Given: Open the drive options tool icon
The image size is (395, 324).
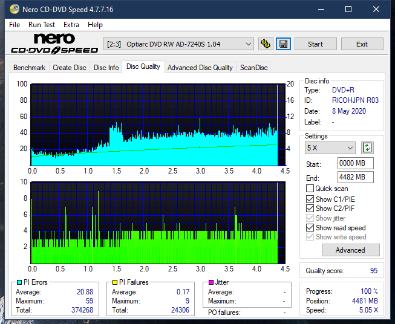Looking at the screenshot, I should click(266, 44).
